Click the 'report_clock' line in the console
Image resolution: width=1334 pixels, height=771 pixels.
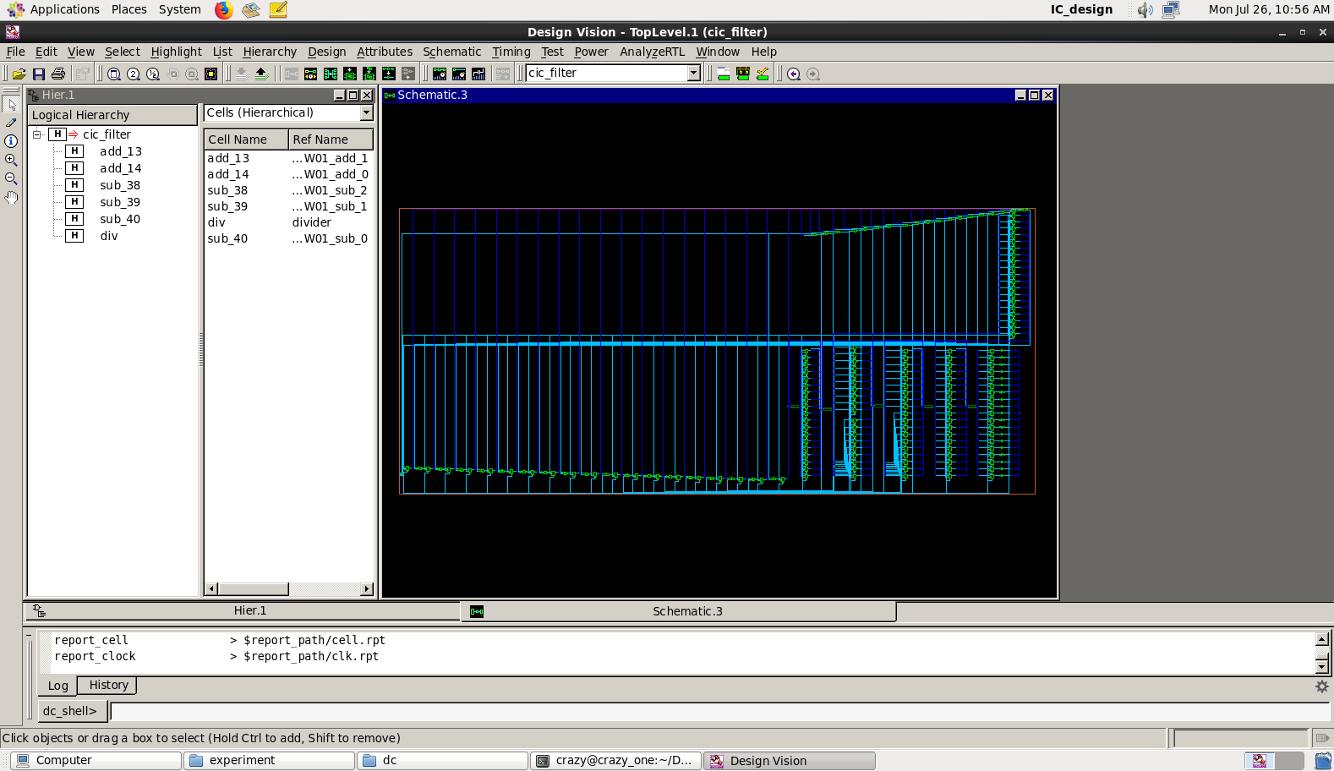[x=217, y=656]
